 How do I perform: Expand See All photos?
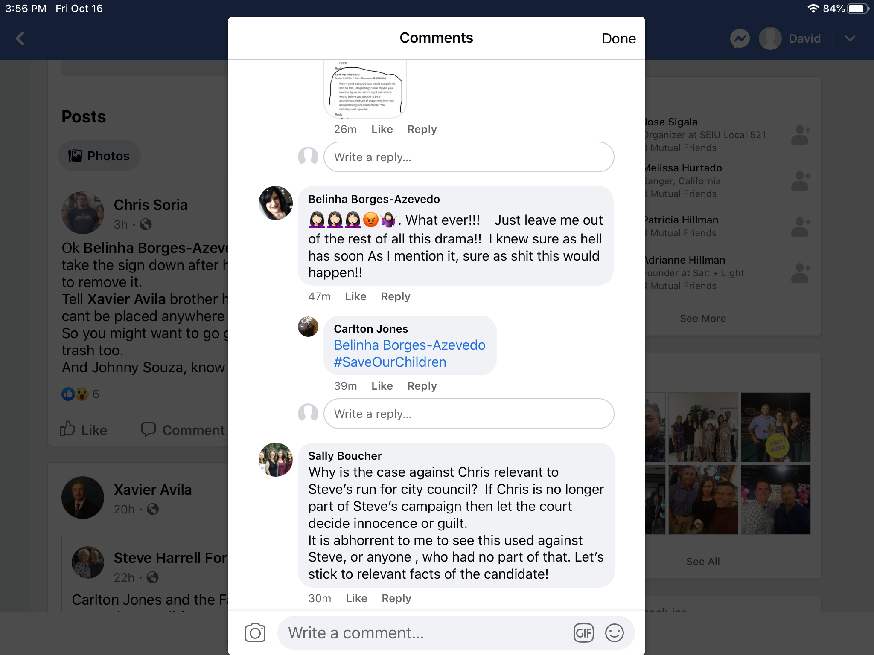pos(703,562)
